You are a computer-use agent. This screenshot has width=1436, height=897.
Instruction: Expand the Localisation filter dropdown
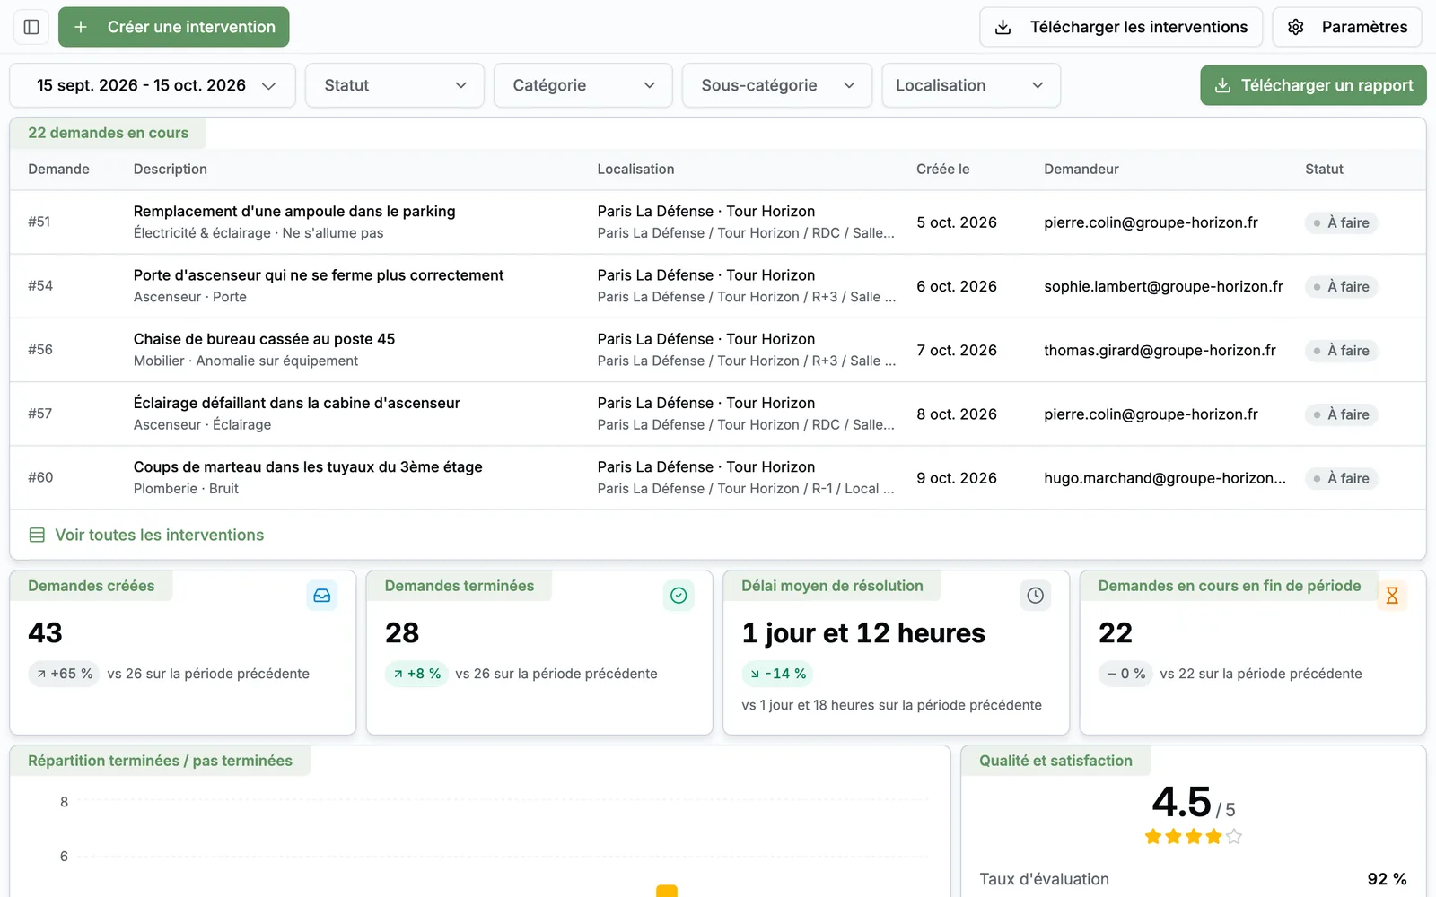point(971,85)
